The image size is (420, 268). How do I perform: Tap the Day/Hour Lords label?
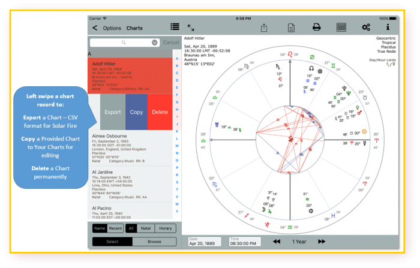pos(382,60)
